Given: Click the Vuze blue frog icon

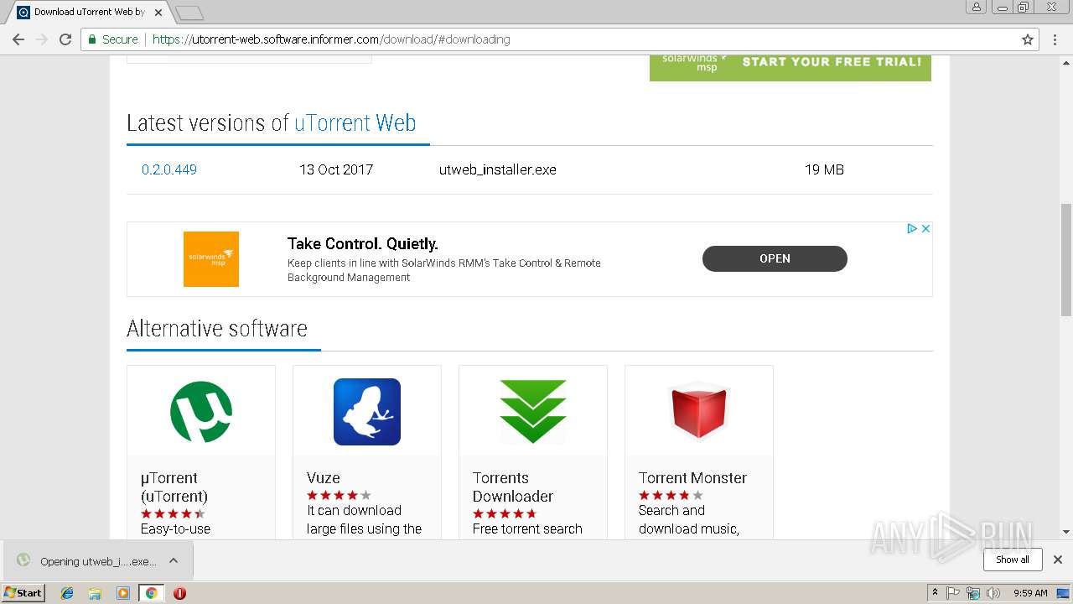Looking at the screenshot, I should [367, 412].
